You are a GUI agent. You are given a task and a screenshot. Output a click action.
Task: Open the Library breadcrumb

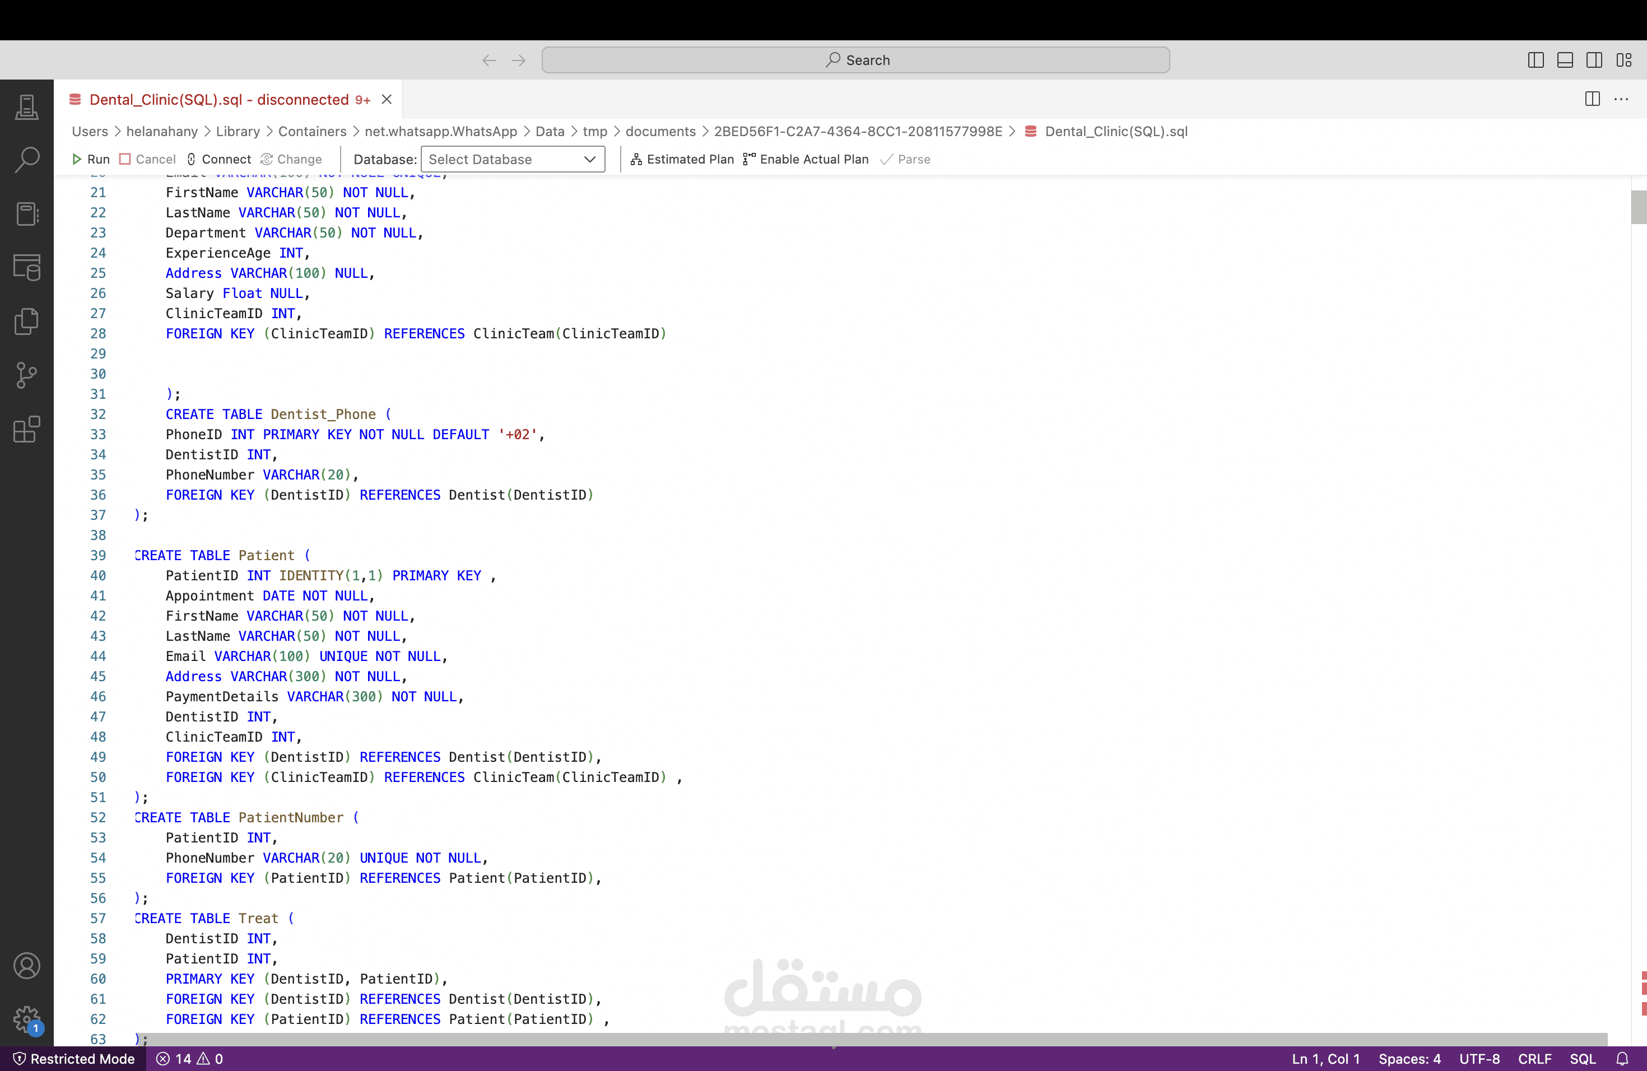[238, 132]
